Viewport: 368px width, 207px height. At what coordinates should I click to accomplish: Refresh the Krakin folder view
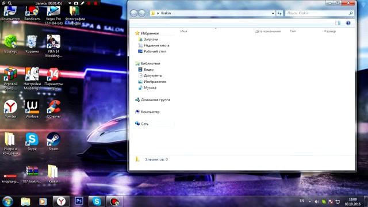[x=279, y=13]
